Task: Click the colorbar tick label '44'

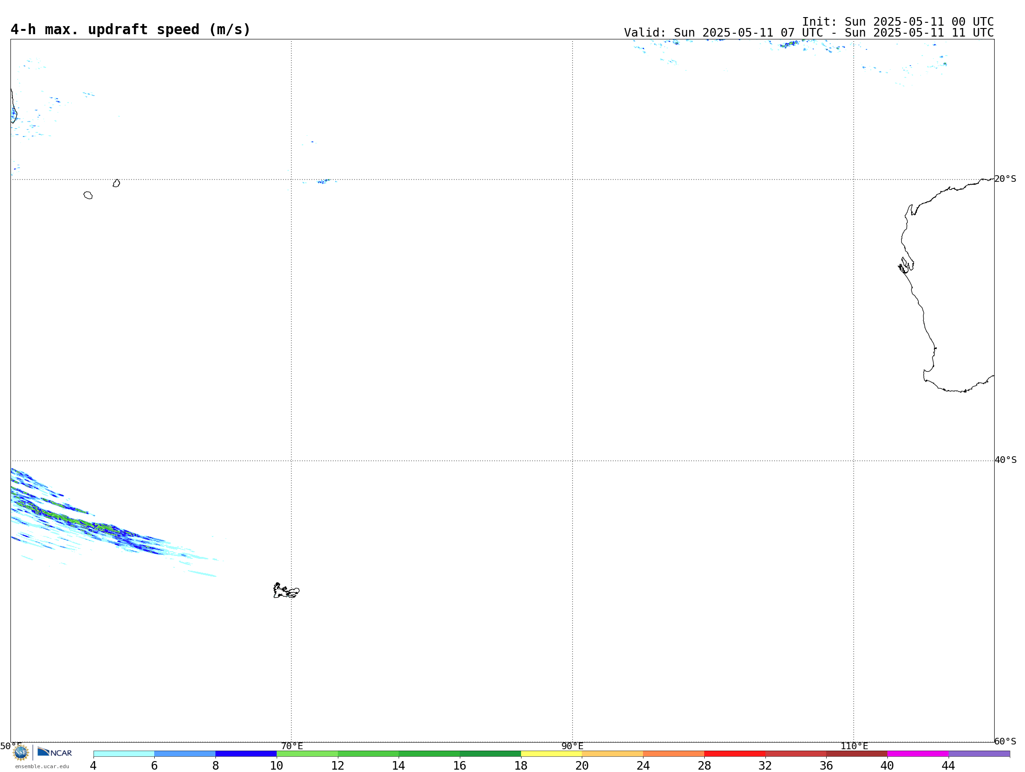Action: pyautogui.click(x=948, y=765)
